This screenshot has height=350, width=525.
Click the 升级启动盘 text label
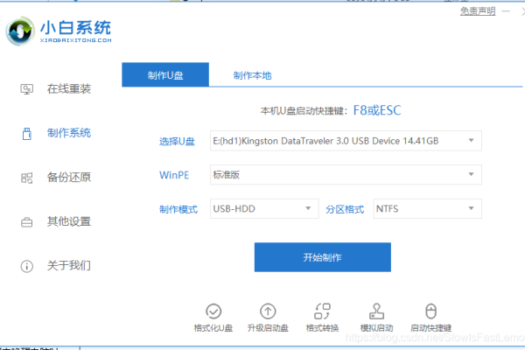(268, 328)
